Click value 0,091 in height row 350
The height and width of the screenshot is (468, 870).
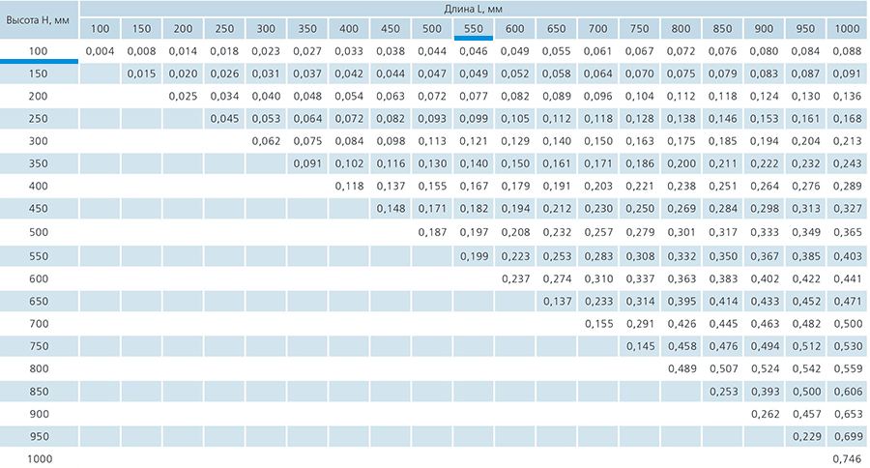click(x=307, y=163)
